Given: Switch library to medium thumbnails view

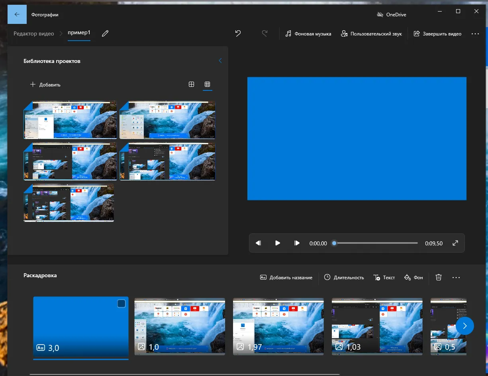Looking at the screenshot, I should pyautogui.click(x=191, y=84).
